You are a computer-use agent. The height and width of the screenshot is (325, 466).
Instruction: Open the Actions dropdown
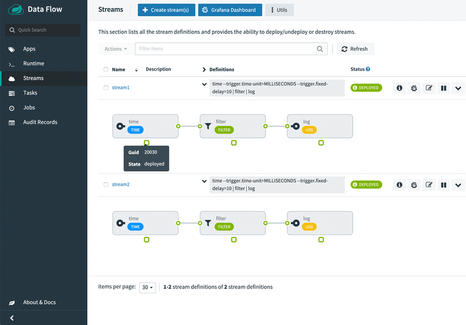[x=115, y=49]
